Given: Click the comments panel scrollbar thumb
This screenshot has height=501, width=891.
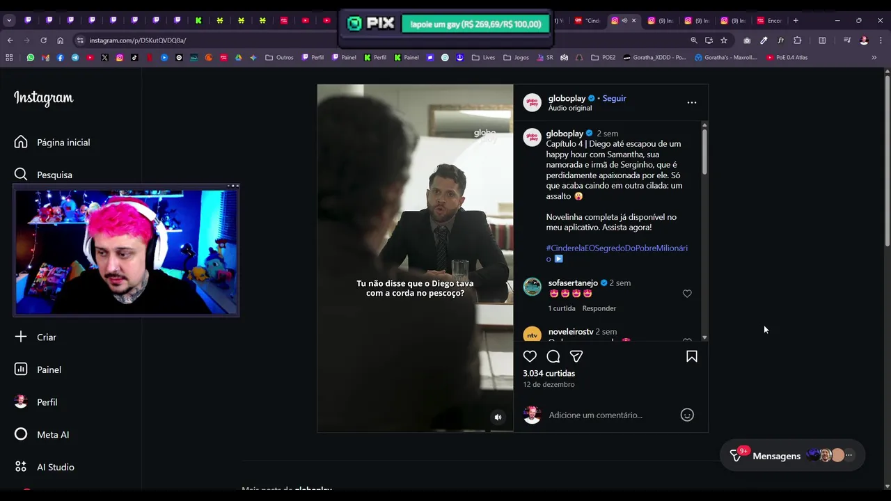Looking at the screenshot, I should click(x=704, y=150).
